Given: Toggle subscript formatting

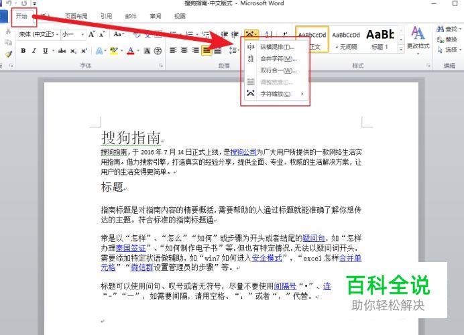Looking at the screenshot, I should click(73, 51).
